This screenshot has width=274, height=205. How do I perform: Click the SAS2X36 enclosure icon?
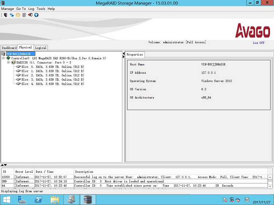14,62
